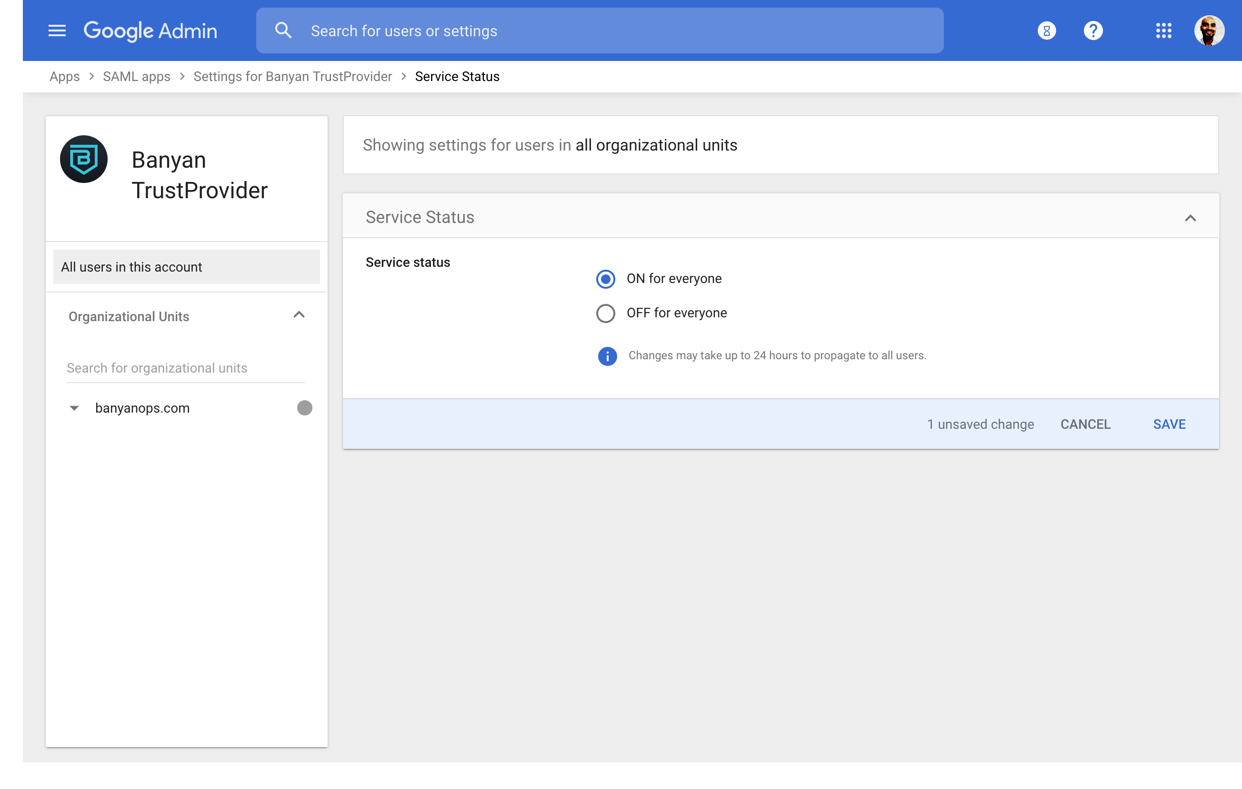
Task: Click the Changes may take up to 24 hours note
Action: point(777,355)
